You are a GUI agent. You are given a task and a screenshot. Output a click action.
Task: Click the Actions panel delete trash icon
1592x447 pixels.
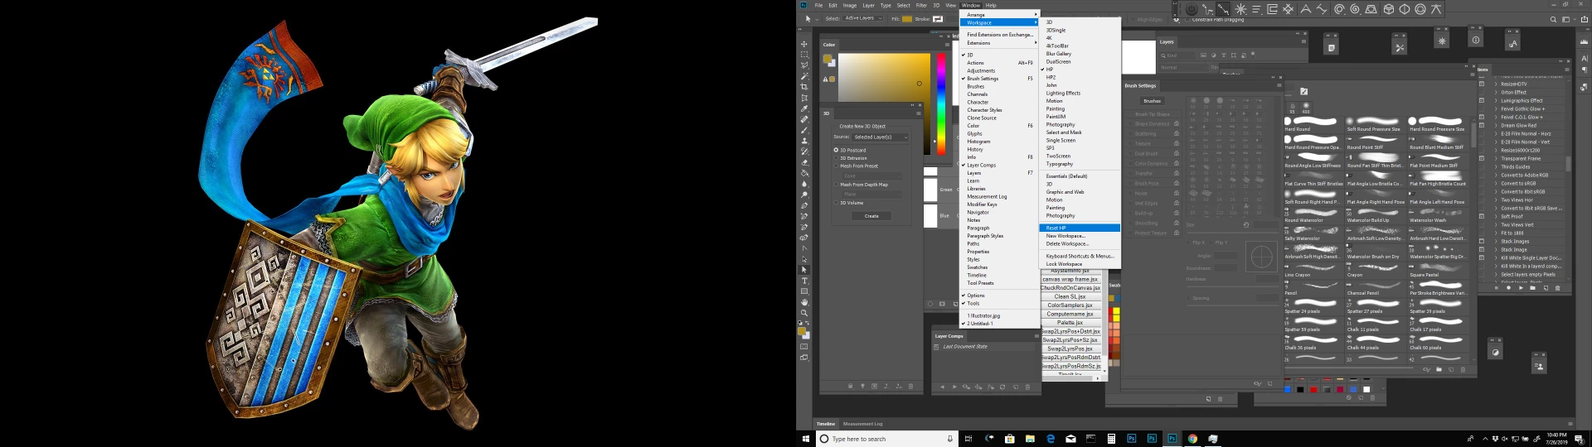pyautogui.click(x=1557, y=288)
